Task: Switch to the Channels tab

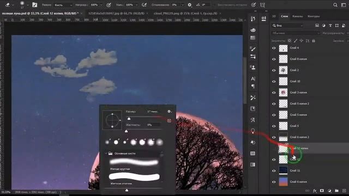Action: [297, 16]
